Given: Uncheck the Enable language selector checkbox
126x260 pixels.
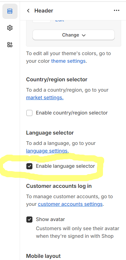Looking at the screenshot, I should [x=29, y=166].
